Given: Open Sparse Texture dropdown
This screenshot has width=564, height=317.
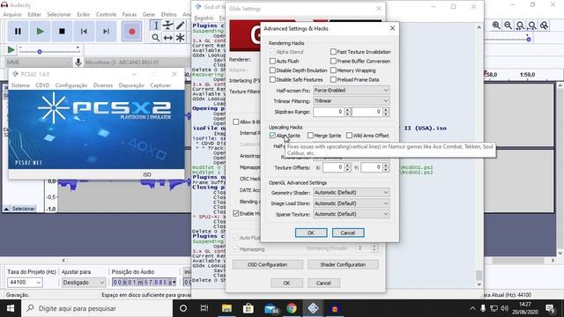Looking at the screenshot, I should click(x=351, y=214).
